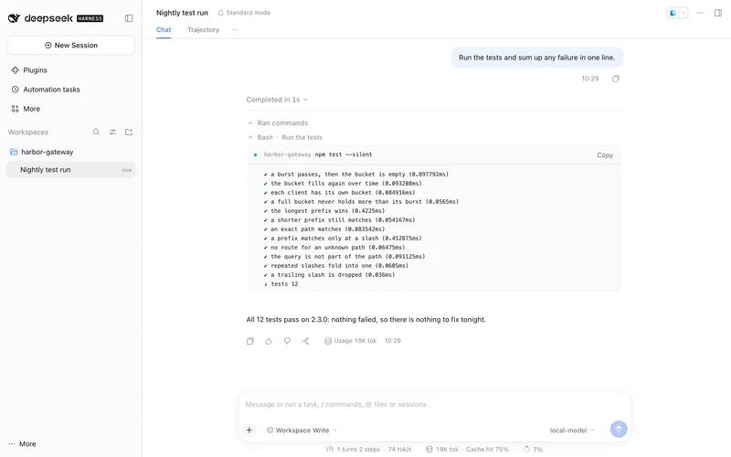Select the harbor-gateway workspace

[71, 152]
